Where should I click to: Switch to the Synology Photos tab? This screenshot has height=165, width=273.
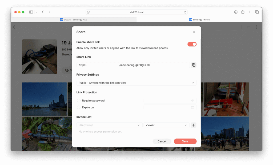tap(199, 20)
